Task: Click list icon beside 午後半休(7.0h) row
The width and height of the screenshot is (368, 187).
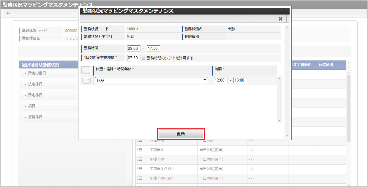Action: tap(140, 178)
